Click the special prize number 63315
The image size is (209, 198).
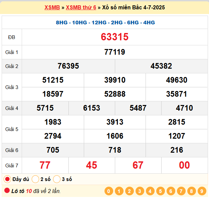click(x=115, y=37)
